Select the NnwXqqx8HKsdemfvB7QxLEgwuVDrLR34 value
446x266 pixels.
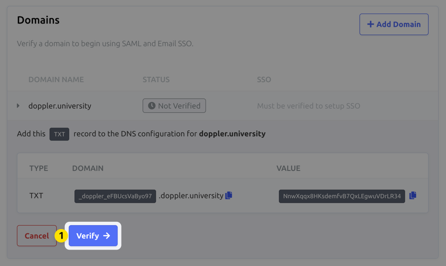[x=342, y=196]
